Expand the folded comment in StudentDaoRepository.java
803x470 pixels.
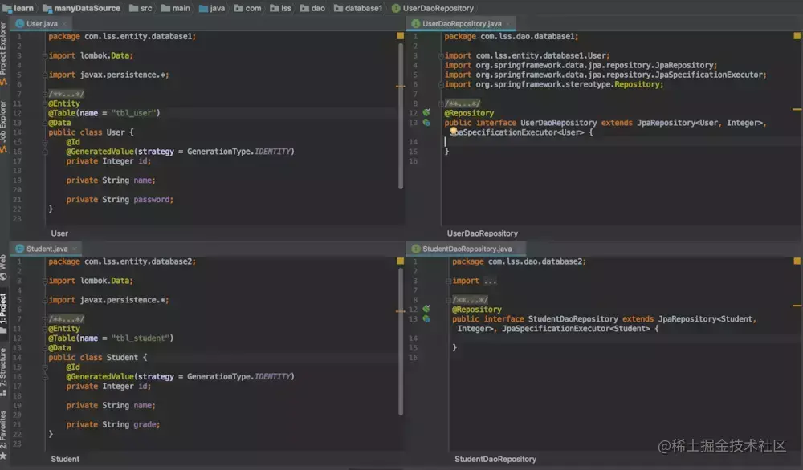470,300
